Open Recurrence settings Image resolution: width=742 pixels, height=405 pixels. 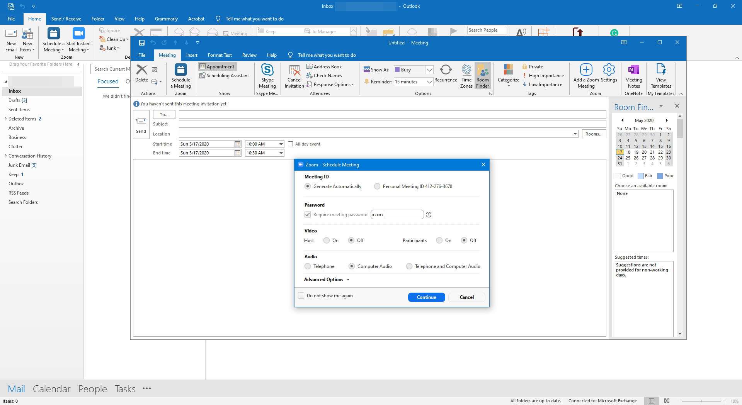coord(446,73)
